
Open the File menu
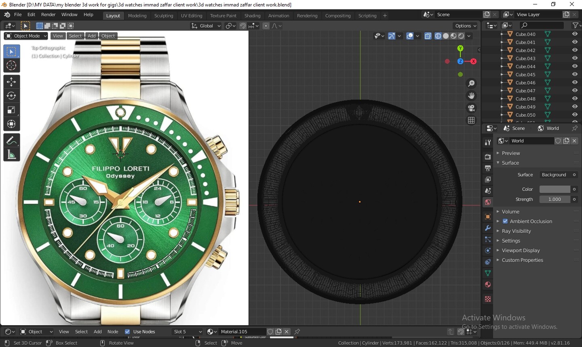(18, 15)
